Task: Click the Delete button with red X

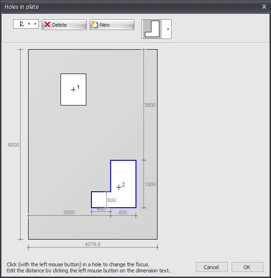Action: [x=64, y=25]
